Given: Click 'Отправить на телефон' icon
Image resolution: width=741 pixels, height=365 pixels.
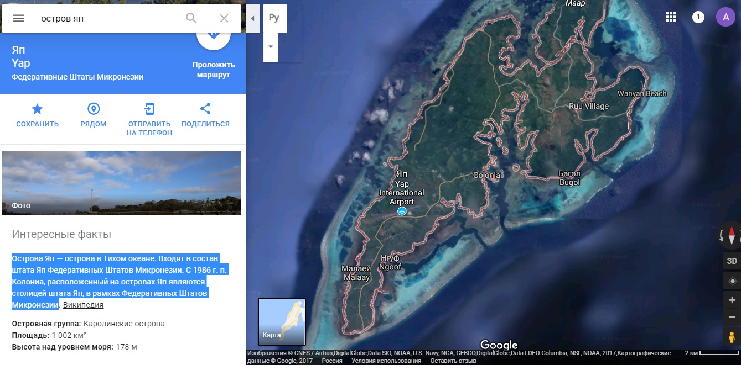Looking at the screenshot, I should (149, 109).
